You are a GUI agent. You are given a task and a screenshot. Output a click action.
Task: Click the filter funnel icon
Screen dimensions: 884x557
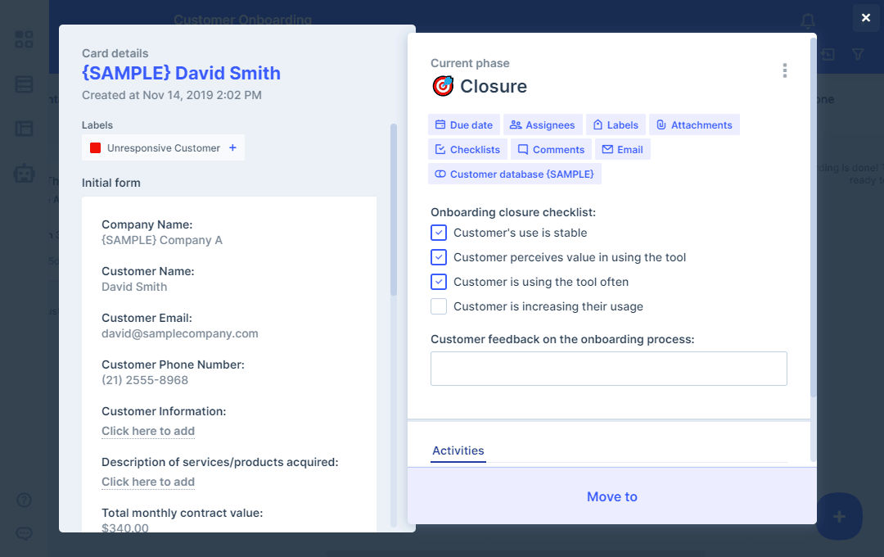[x=858, y=54]
